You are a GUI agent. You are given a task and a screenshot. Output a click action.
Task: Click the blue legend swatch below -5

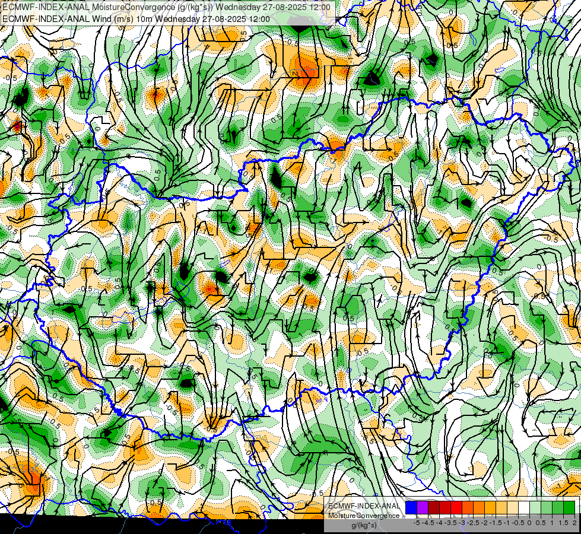pyautogui.click(x=411, y=508)
